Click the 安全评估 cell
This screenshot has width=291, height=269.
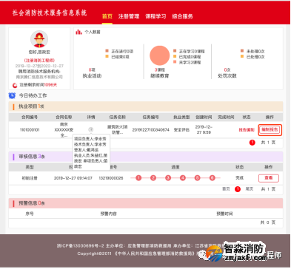tap(181, 130)
